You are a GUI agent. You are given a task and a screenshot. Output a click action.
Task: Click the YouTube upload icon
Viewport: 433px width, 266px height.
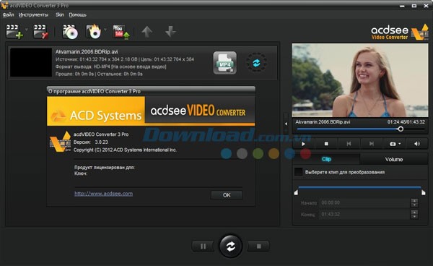click(x=121, y=32)
